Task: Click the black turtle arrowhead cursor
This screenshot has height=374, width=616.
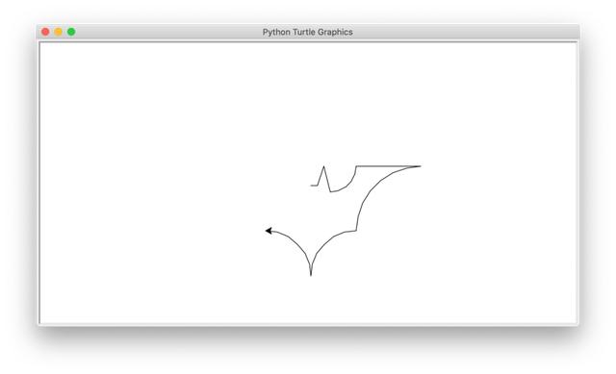Action: point(269,231)
